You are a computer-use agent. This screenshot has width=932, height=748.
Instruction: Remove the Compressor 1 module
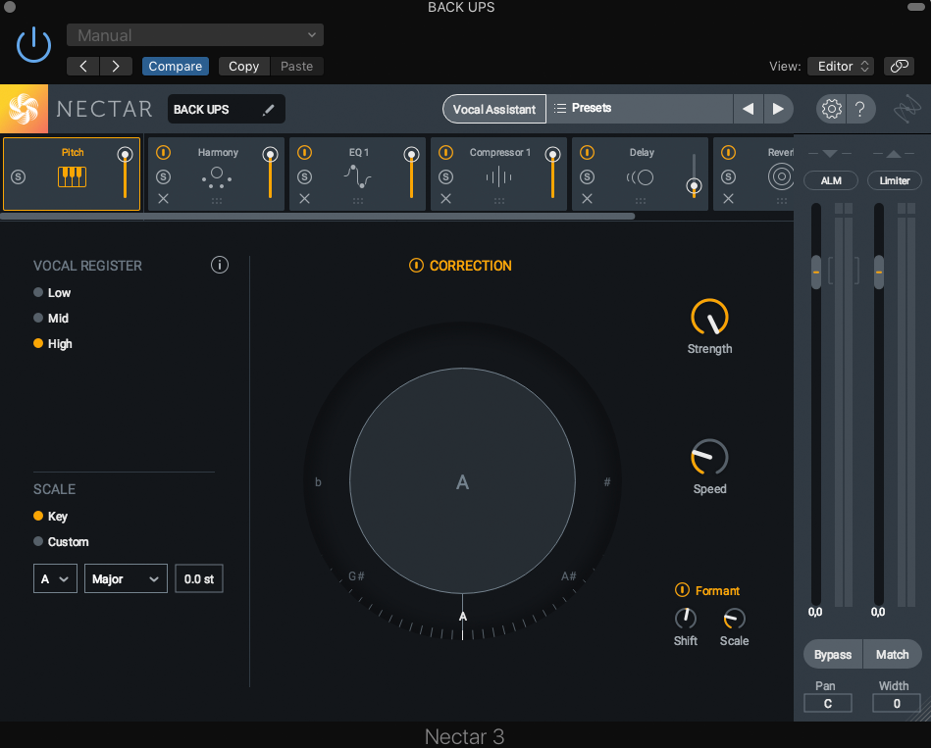tap(445, 198)
